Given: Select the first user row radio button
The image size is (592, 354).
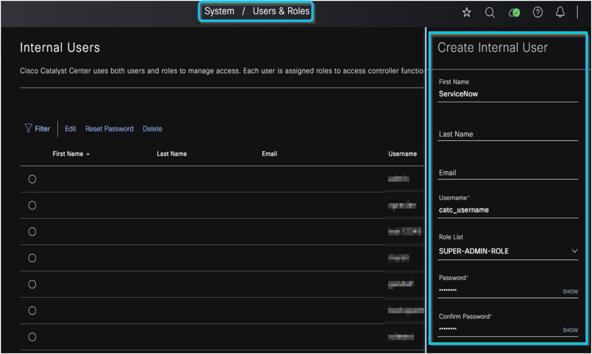Looking at the screenshot, I should coord(32,179).
